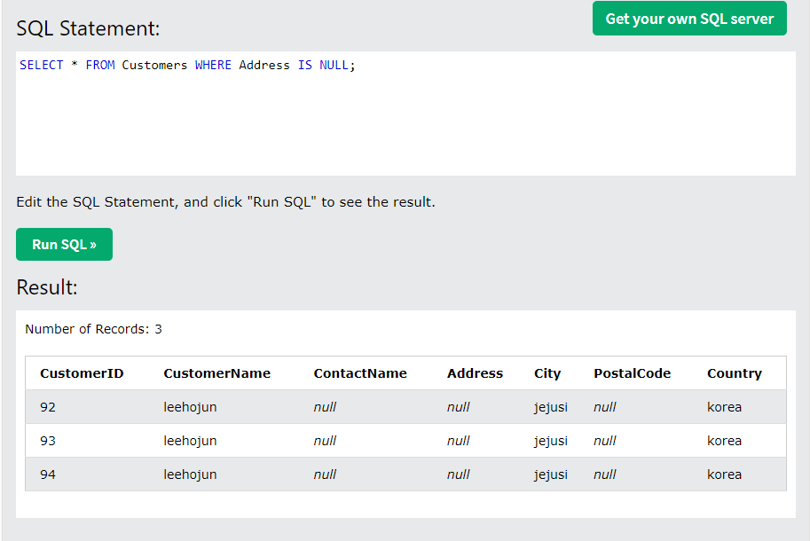Select the CustomerID cell 93
This screenshot has height=541, width=810.
click(48, 441)
